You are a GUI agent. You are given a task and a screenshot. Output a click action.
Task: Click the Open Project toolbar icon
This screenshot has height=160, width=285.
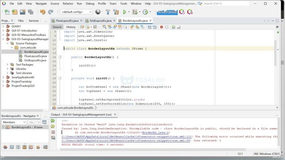[23, 12]
